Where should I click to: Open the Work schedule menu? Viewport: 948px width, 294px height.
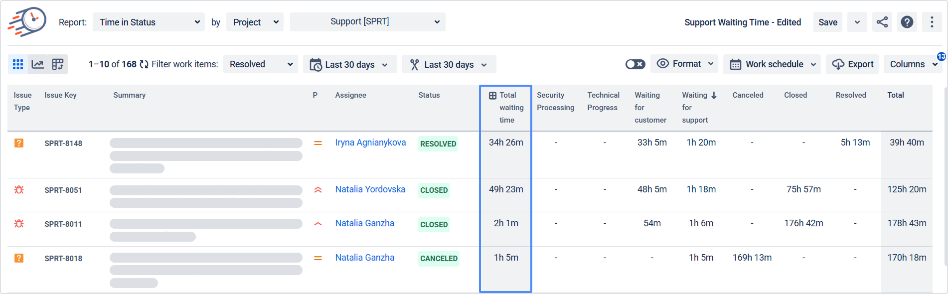pos(772,64)
